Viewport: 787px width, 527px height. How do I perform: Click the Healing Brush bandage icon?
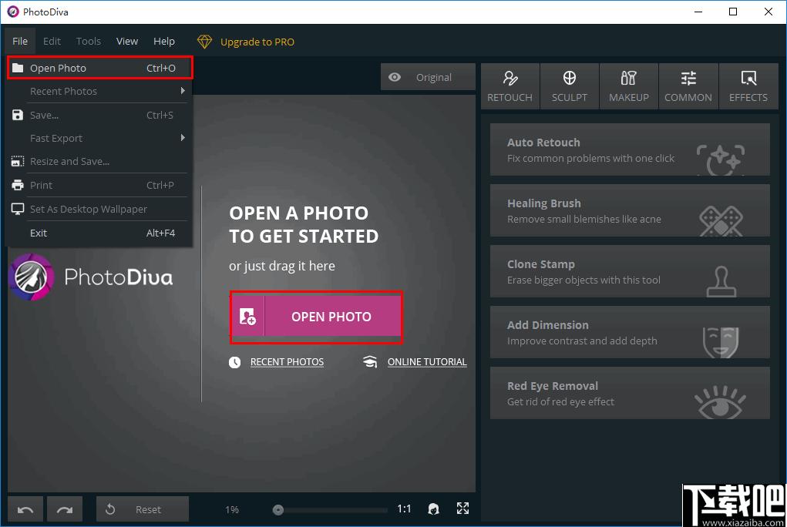[x=721, y=221]
